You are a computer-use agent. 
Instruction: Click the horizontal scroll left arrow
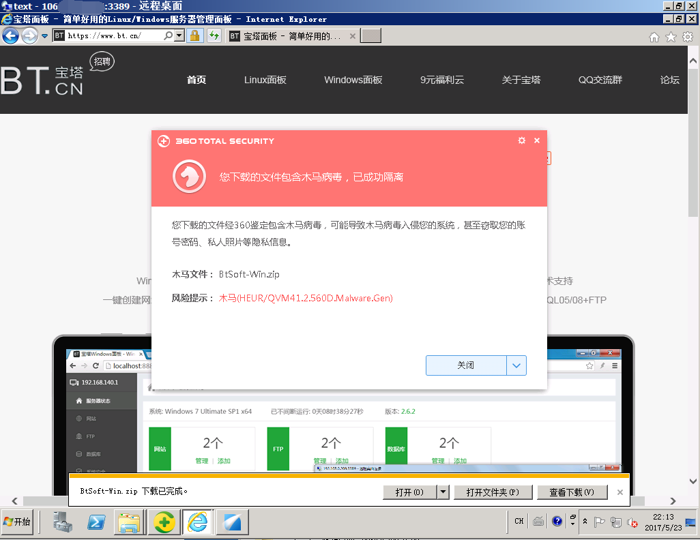tap(15, 500)
